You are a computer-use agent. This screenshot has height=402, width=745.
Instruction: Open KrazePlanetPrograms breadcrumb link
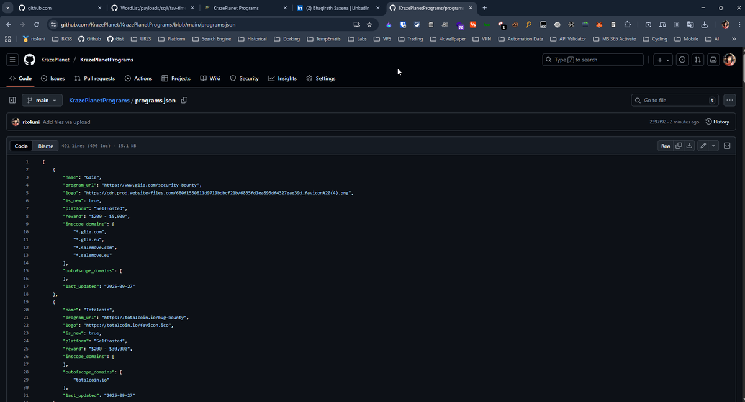coord(99,100)
